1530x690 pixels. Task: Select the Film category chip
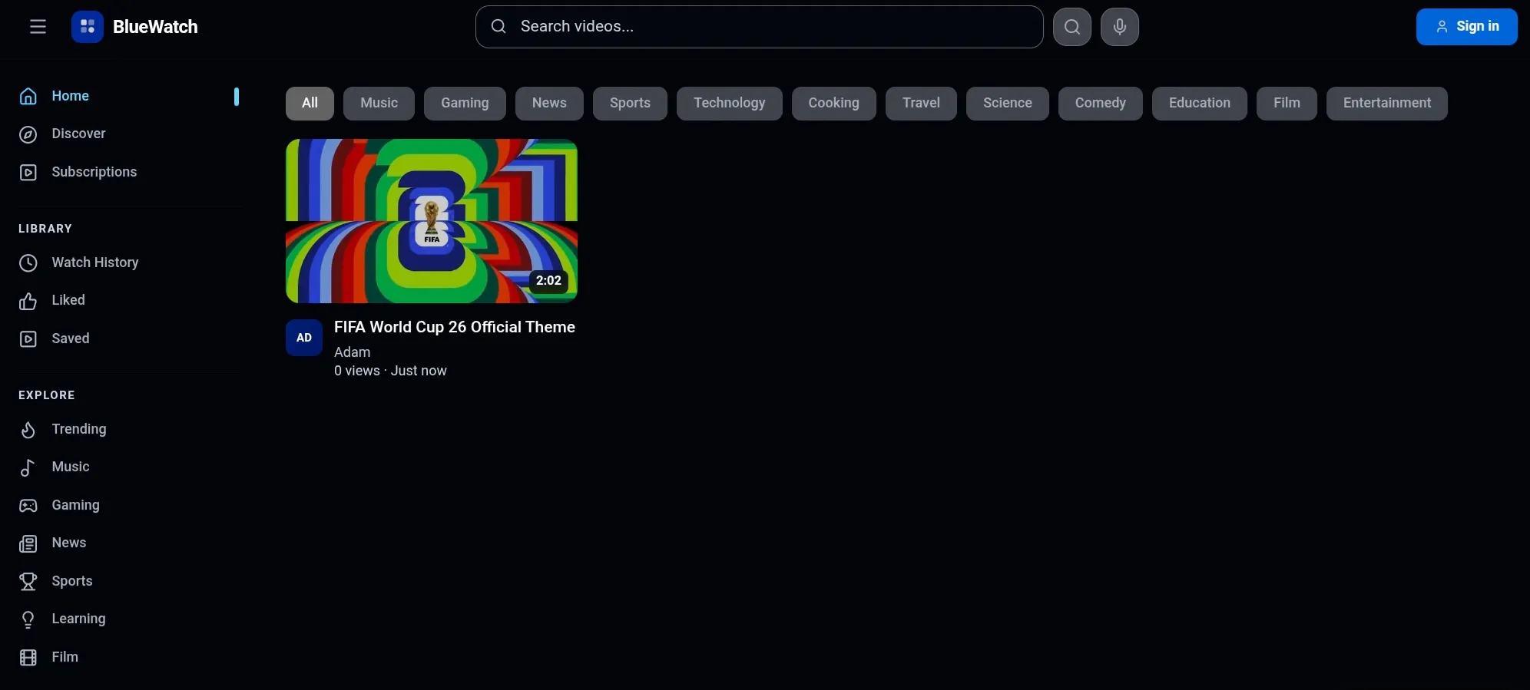tap(1287, 104)
